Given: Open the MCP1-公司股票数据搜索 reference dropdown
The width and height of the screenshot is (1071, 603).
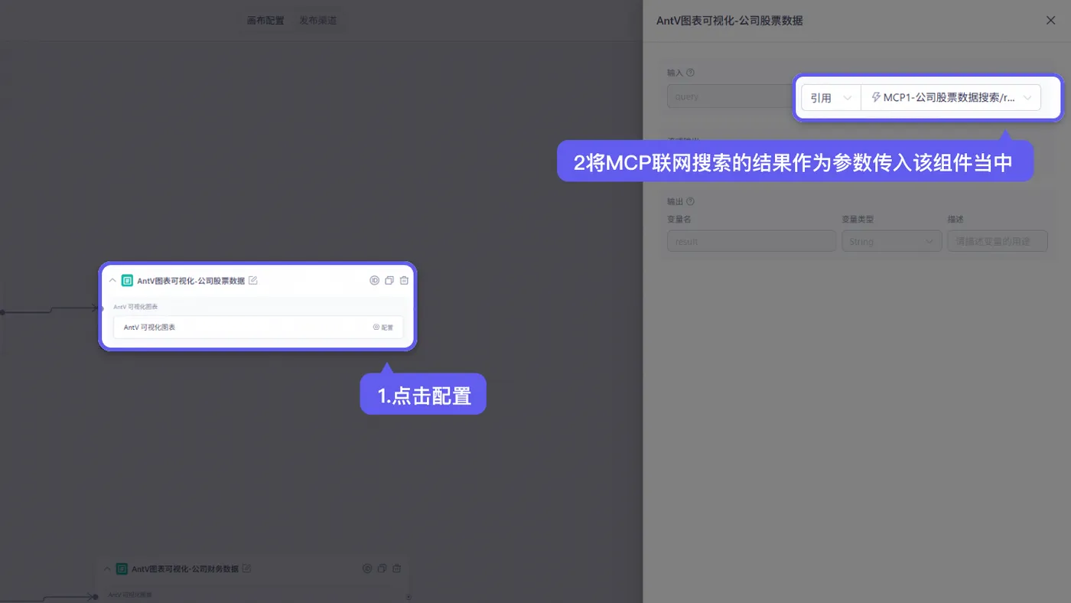Looking at the screenshot, I should coord(951,98).
